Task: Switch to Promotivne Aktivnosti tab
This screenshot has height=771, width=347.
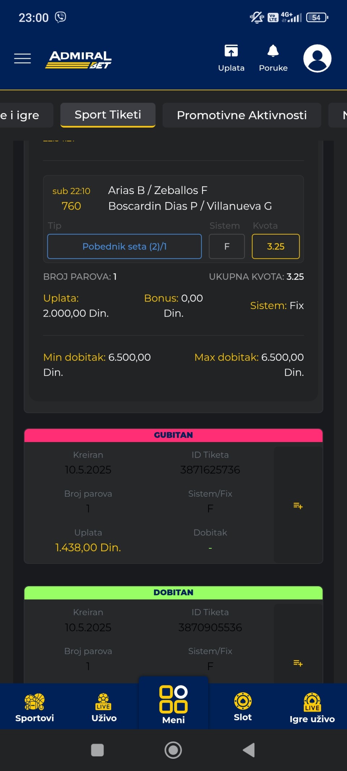Action: [242, 115]
